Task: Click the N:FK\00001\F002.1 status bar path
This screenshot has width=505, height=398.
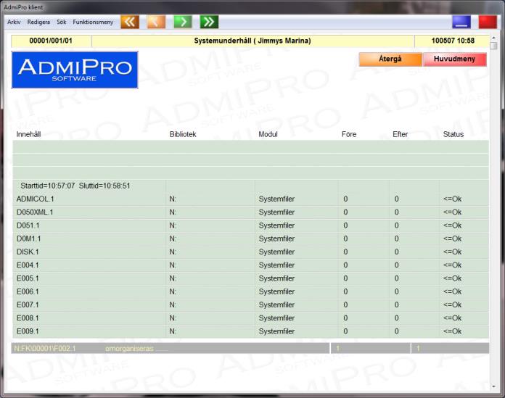Action: 45,348
